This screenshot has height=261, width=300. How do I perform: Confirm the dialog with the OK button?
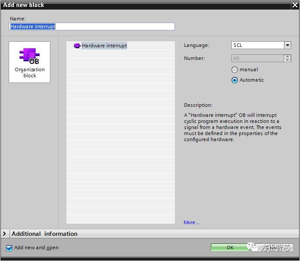(230, 248)
